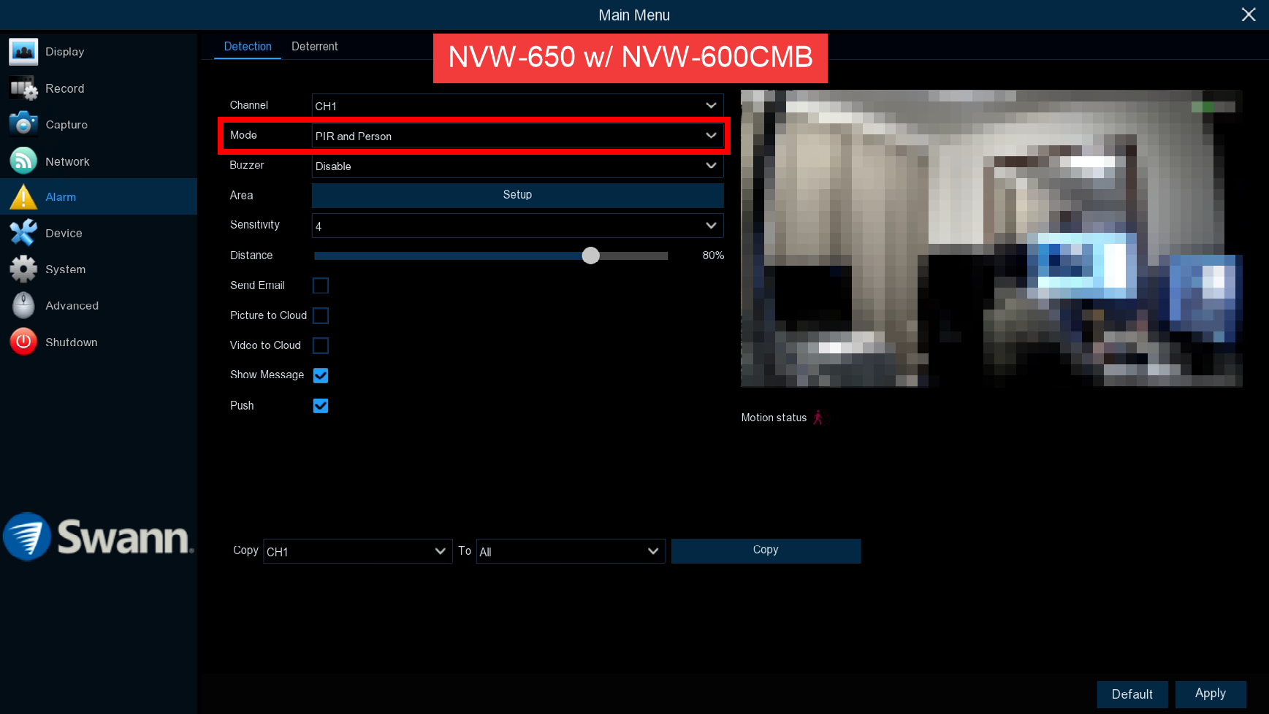Tick the Picture to Cloud checkbox

tap(321, 315)
